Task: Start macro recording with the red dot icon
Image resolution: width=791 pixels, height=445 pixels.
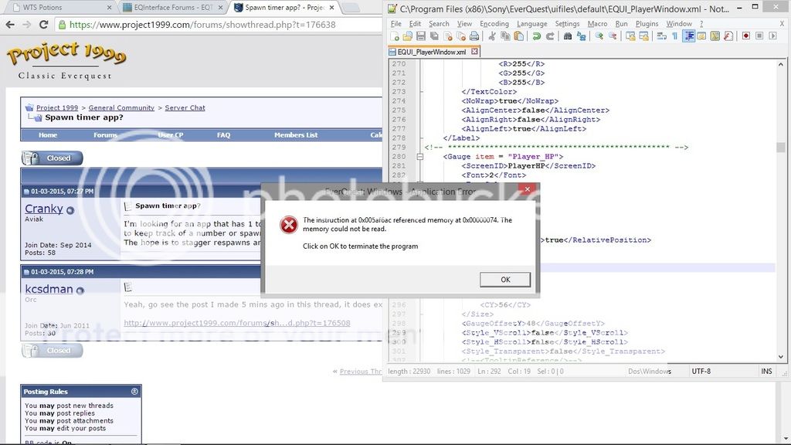Action: click(746, 36)
